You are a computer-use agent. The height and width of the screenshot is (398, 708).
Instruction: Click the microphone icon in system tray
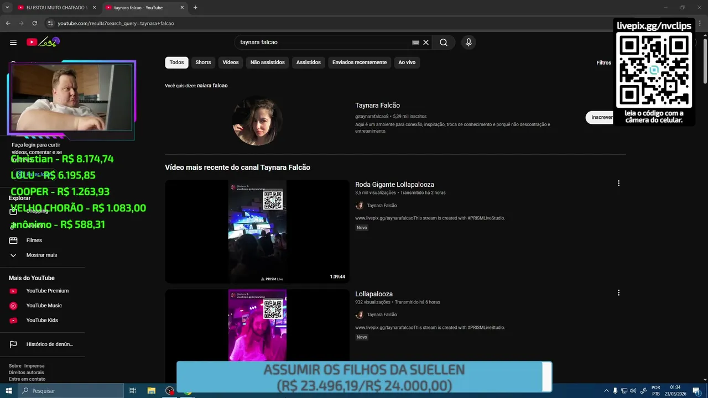coord(615,391)
